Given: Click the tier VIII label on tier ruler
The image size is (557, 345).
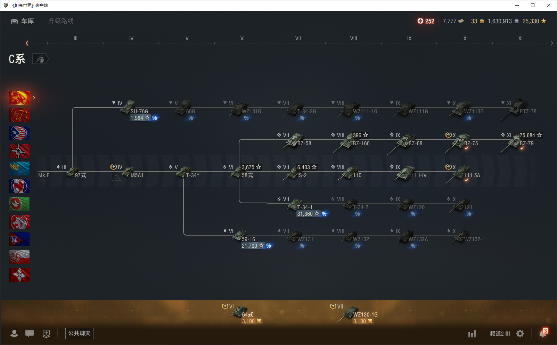Looking at the screenshot, I should (353, 38).
